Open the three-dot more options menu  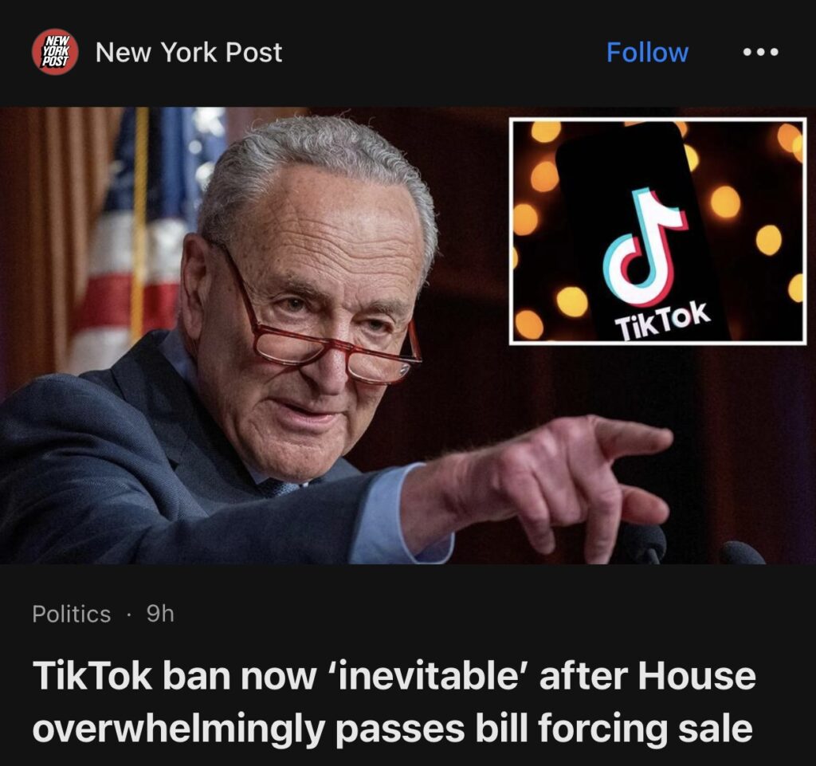[761, 52]
